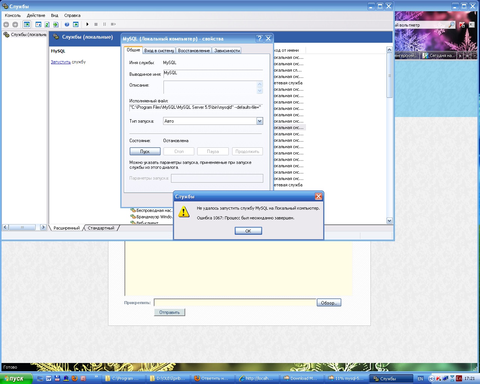This screenshot has height=384, width=480.
Task: Click the Параметры запуска input field
Action: point(217,178)
